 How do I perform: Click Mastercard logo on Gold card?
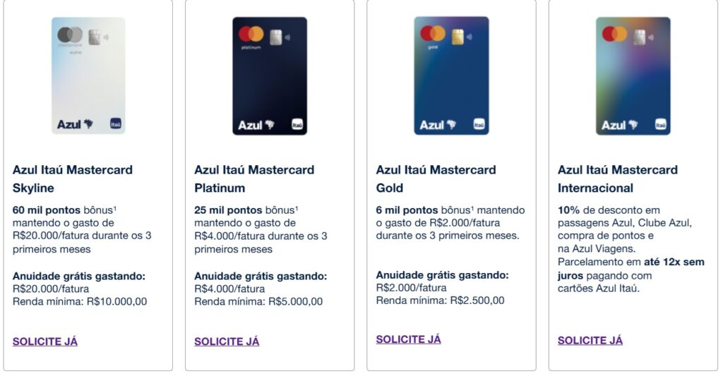(x=433, y=33)
